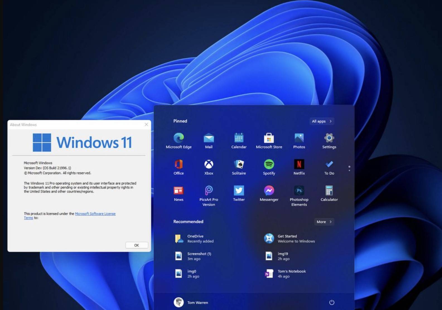Open Get Started Welcome to Windows
The width and height of the screenshot is (442, 310).
click(x=289, y=239)
